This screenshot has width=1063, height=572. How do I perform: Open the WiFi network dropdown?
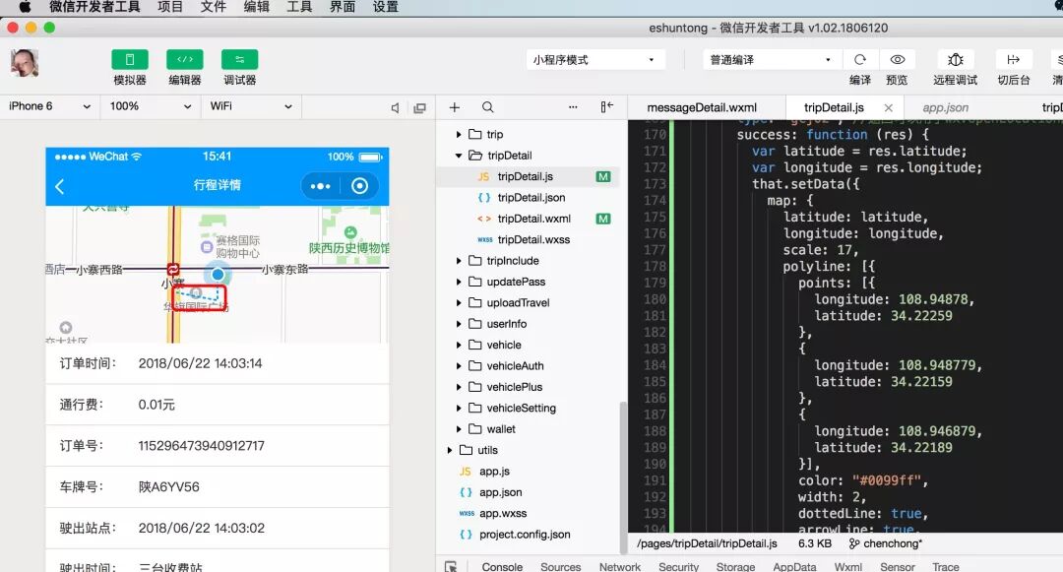pos(251,106)
